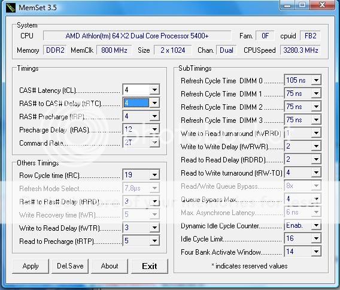340x290 pixels.
Task: Click the Memory type field DDR2
Action: [55, 50]
